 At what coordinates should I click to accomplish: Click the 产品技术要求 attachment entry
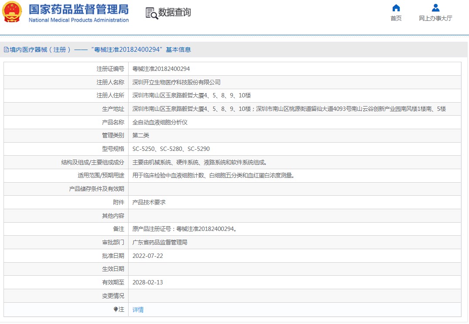pyautogui.click(x=149, y=202)
